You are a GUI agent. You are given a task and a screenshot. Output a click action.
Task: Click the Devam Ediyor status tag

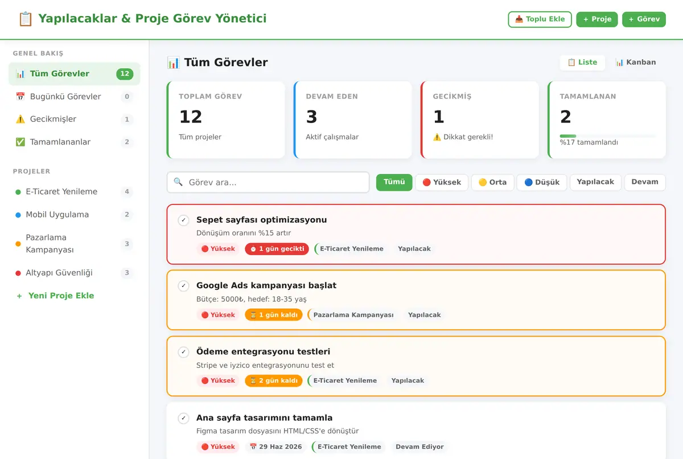tap(420, 447)
